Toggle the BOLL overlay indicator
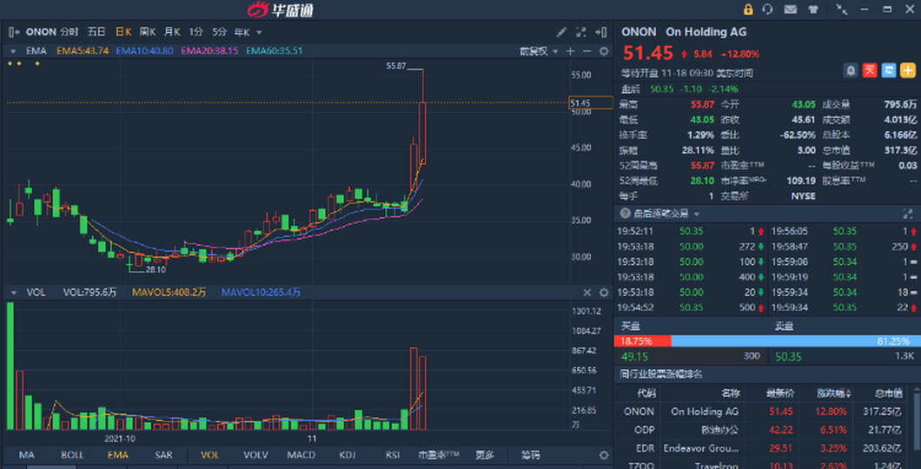Image resolution: width=921 pixels, height=469 pixels. (x=72, y=455)
